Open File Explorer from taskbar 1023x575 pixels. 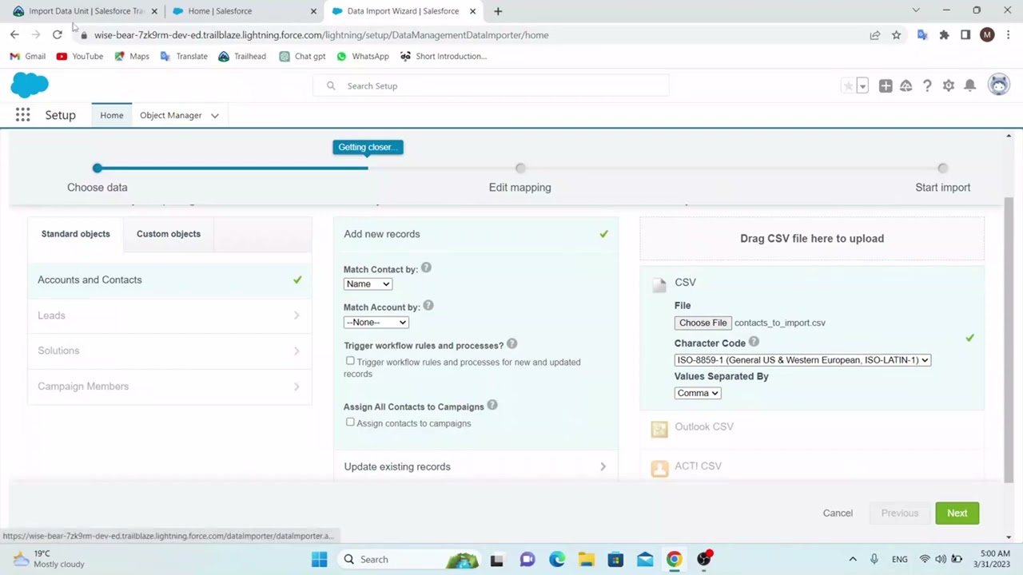tap(586, 559)
